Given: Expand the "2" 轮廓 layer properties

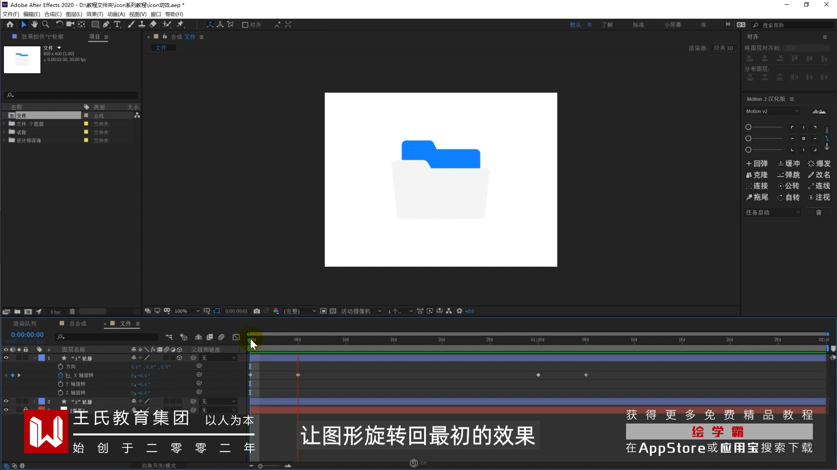Looking at the screenshot, I should point(34,402).
